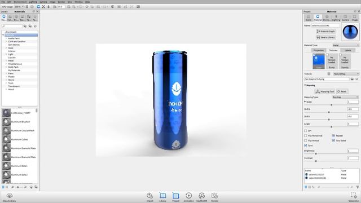Click the material Name input field

pos(325,25)
